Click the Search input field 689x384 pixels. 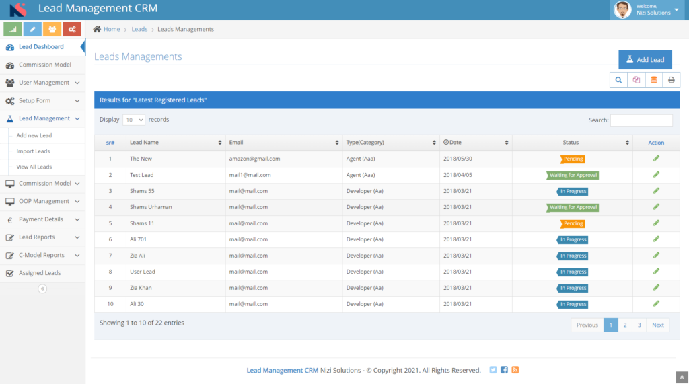pos(641,120)
